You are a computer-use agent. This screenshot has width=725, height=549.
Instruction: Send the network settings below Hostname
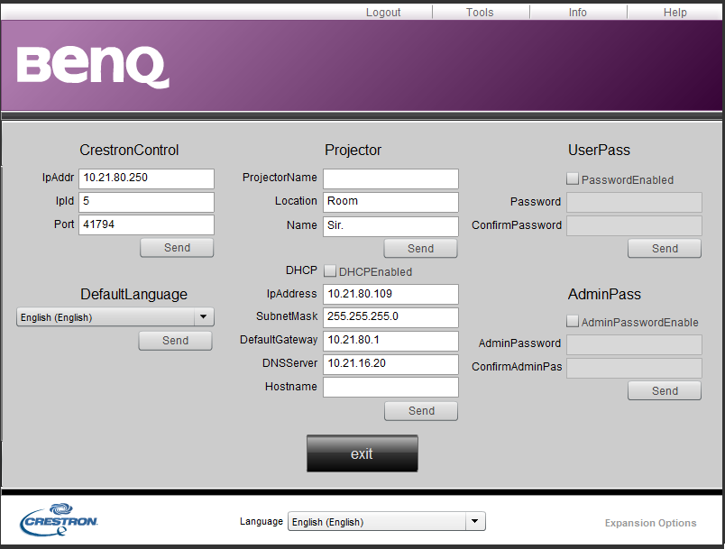click(x=421, y=411)
